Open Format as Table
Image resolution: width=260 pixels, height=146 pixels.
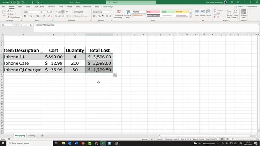point(128,14)
